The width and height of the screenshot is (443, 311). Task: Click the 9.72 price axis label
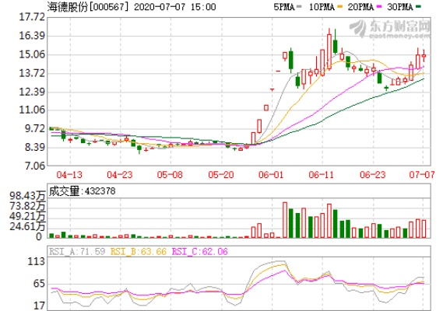point(34,129)
